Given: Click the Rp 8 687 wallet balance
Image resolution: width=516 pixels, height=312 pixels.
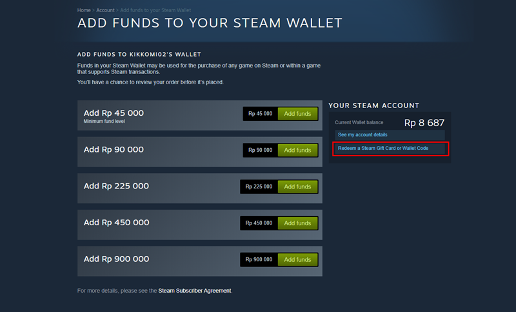Looking at the screenshot, I should point(424,122).
